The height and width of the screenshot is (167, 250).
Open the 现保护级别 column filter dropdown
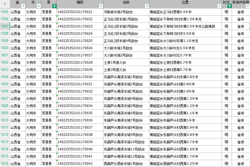248,6
